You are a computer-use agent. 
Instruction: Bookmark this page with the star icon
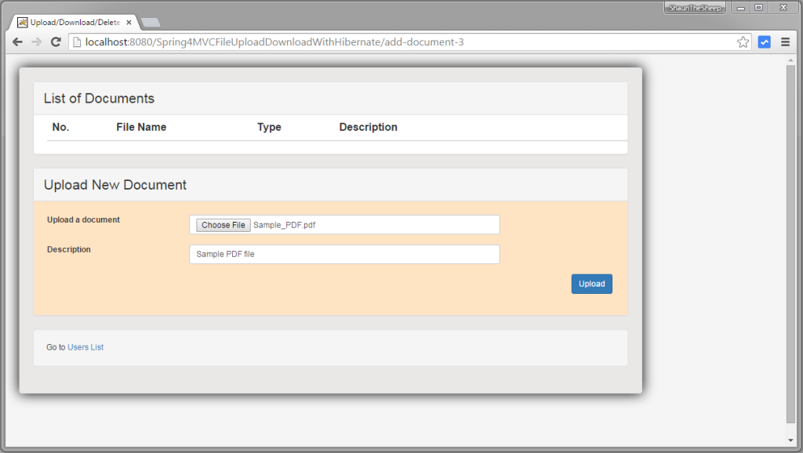tap(742, 42)
